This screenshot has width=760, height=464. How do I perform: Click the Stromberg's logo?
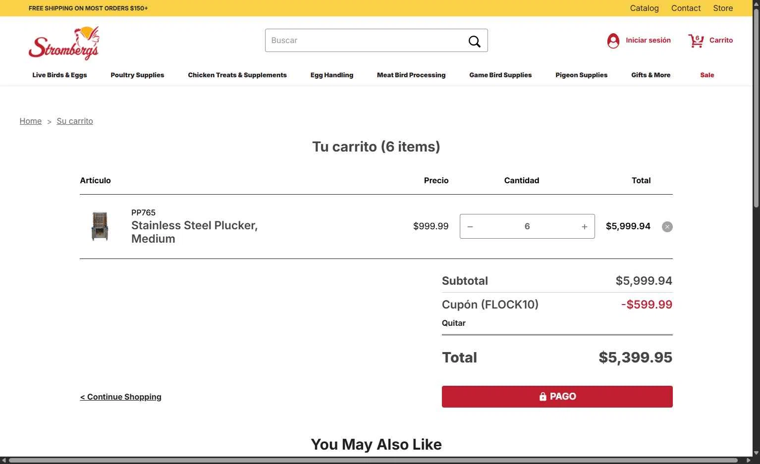coord(64,43)
